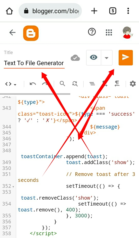This screenshot has height=238, width=139.
Task: Expand the preview options dropdown arrow
Action: 107,58
